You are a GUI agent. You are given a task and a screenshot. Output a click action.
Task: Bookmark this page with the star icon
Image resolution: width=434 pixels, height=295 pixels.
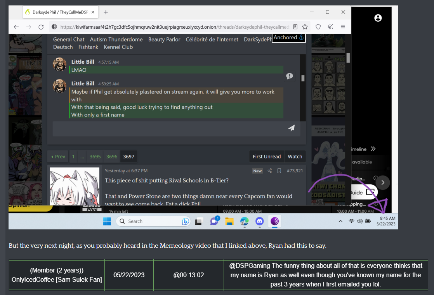click(305, 27)
